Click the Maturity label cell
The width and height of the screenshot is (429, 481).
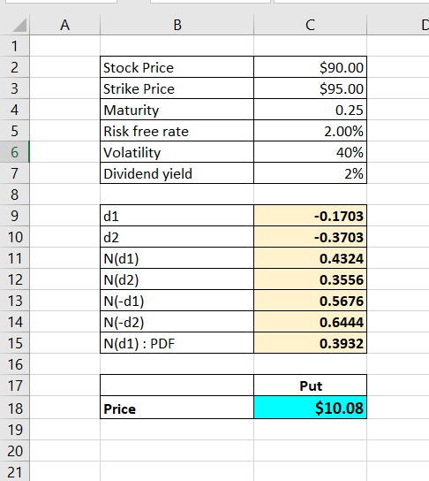pyautogui.click(x=177, y=110)
